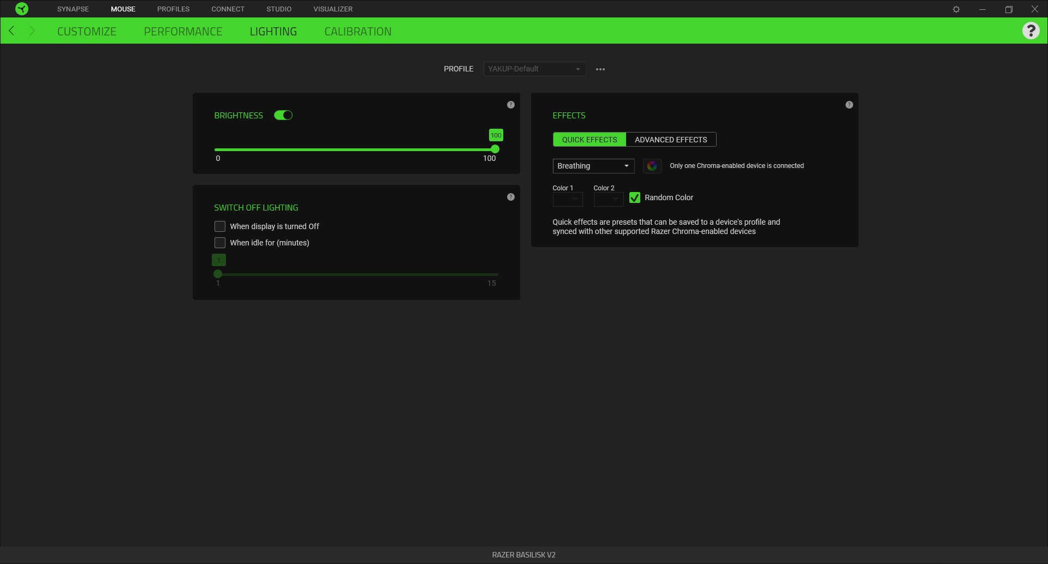Restore the Synapse window size
Viewport: 1048px width, 564px height.
[1009, 9]
